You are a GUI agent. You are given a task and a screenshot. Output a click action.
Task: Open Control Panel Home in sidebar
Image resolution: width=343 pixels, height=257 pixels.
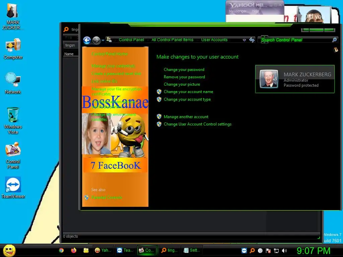coord(110,54)
